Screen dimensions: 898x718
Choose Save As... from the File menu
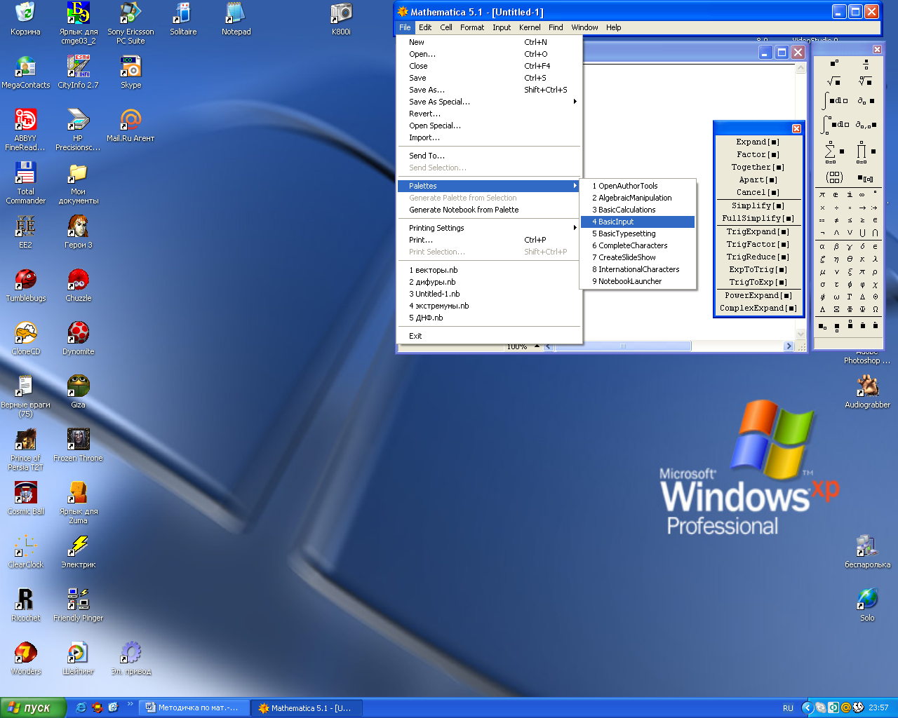point(490,90)
